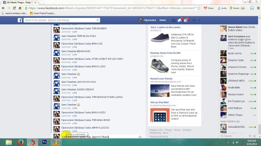Change language via English (UK) link

coord(156,130)
